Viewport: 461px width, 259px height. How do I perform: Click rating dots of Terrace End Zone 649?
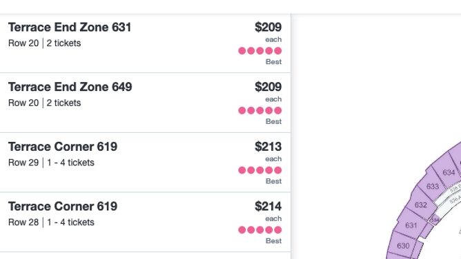click(260, 111)
